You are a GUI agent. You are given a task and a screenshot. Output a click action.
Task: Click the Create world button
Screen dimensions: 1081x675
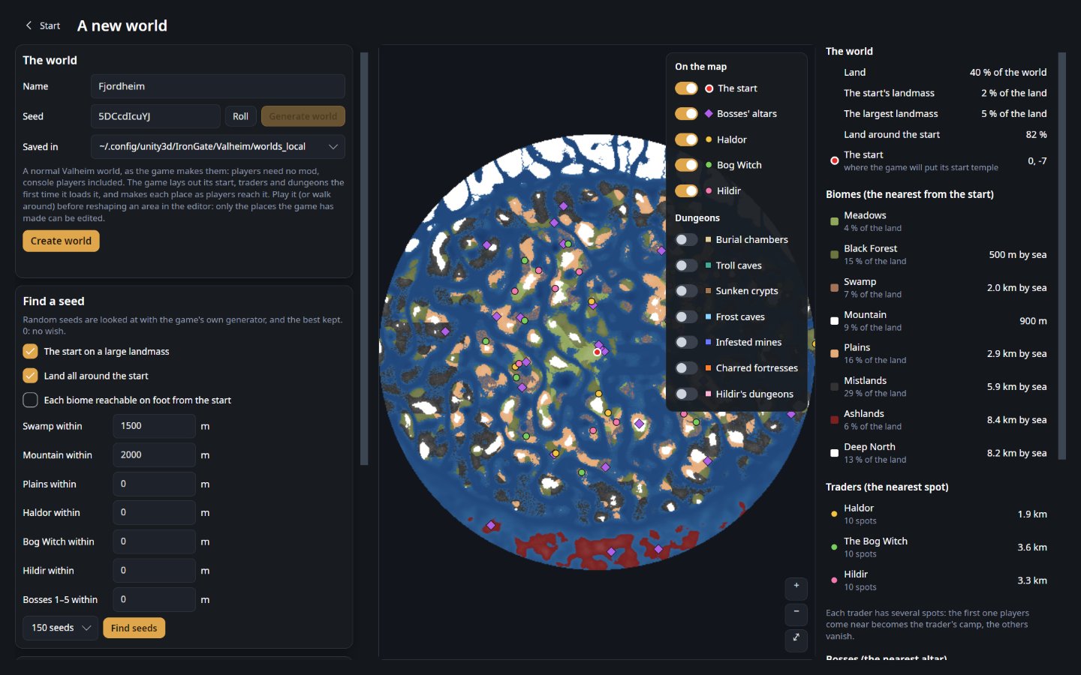(61, 241)
